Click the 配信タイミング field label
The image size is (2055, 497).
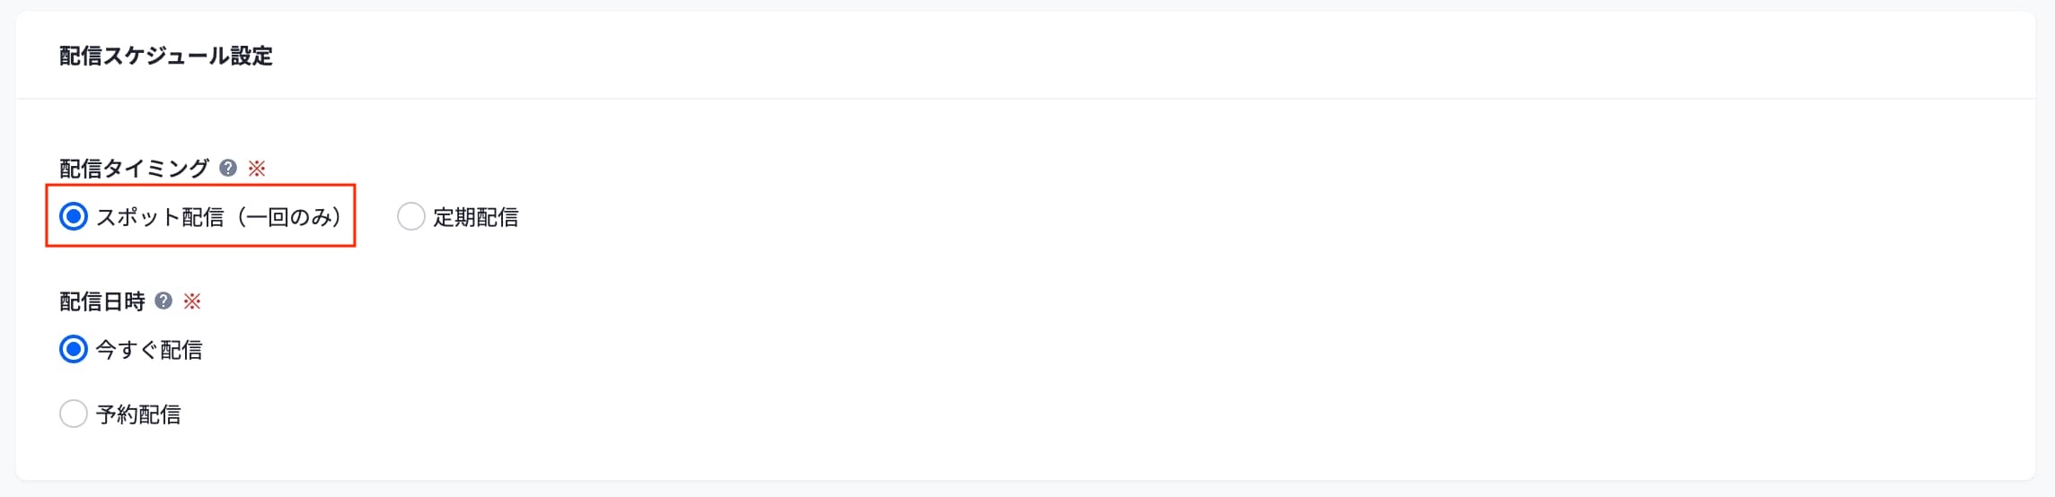pos(134,169)
